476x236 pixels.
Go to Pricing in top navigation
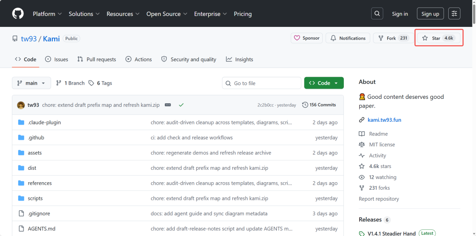tap(242, 14)
